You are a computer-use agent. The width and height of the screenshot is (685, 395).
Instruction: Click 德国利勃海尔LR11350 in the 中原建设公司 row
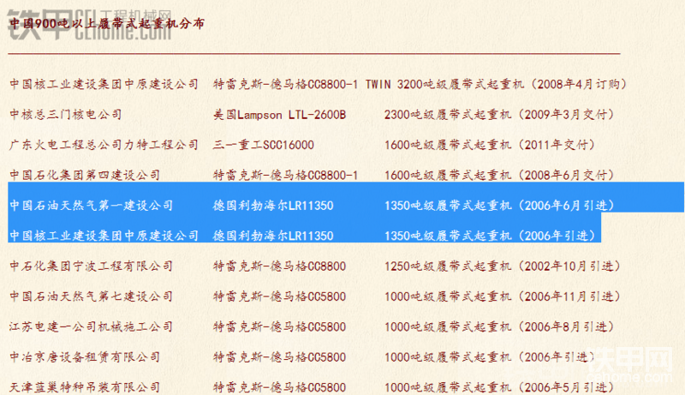(x=273, y=236)
